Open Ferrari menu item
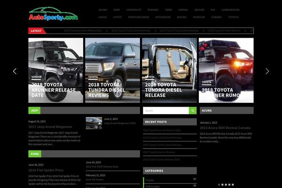Screen dimensions: 282x188 point(153,10)
